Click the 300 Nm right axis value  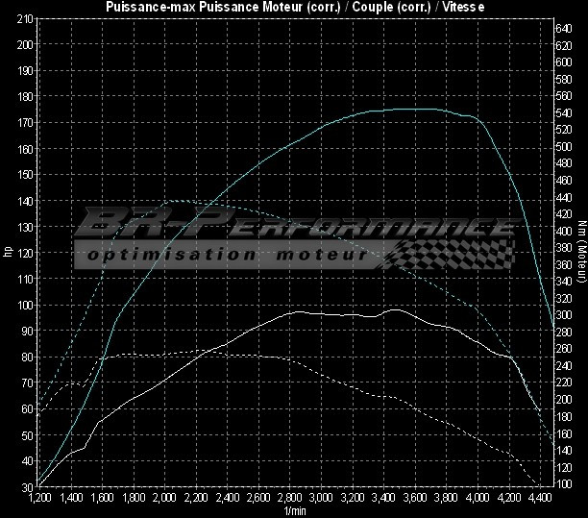(564, 315)
